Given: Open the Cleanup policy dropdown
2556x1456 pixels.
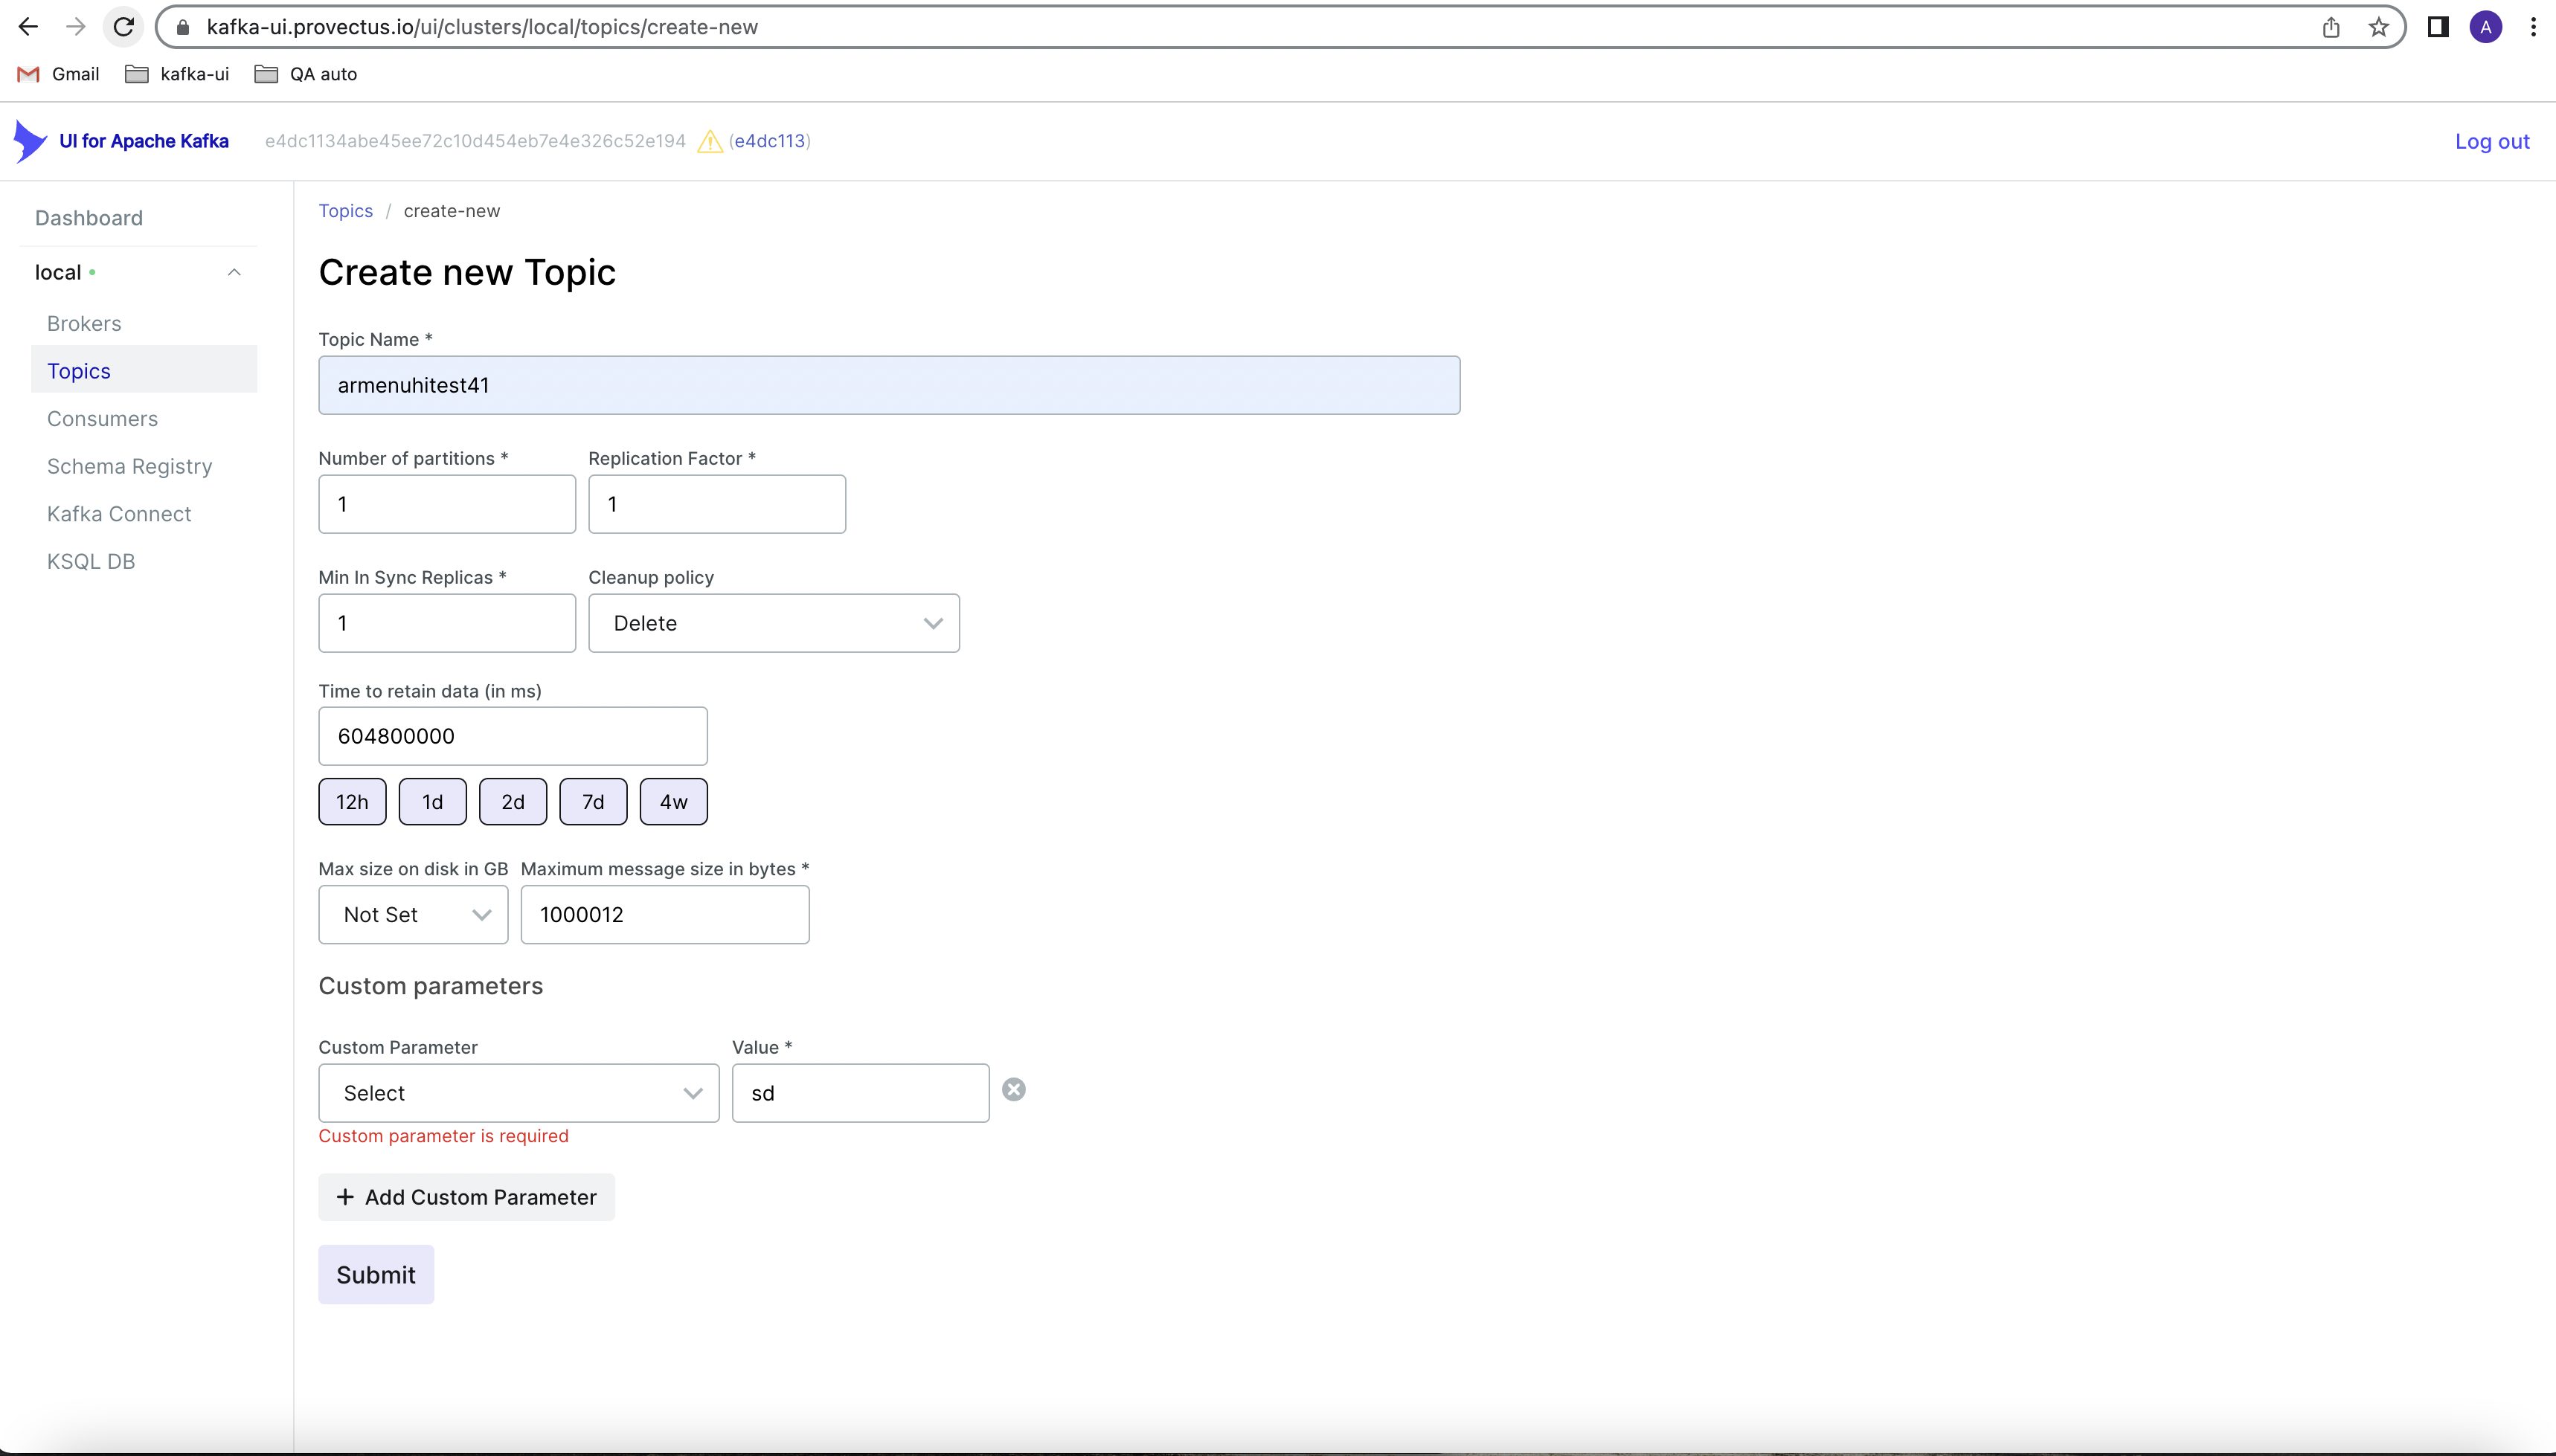Looking at the screenshot, I should click(774, 622).
